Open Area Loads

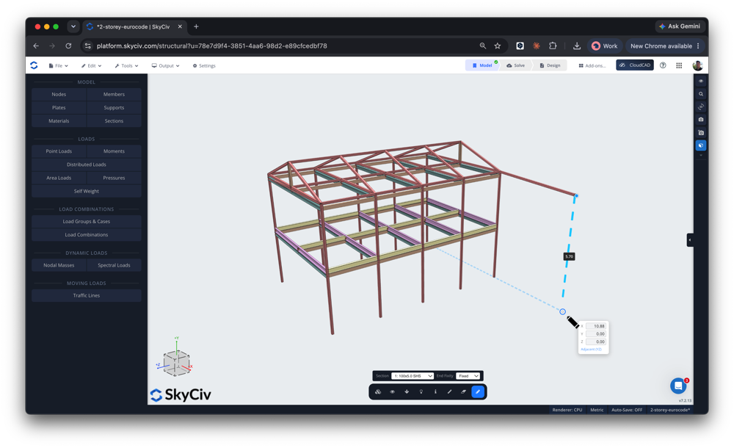tap(59, 178)
